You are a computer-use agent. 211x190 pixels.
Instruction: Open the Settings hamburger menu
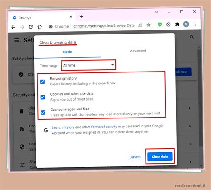tap(17, 40)
